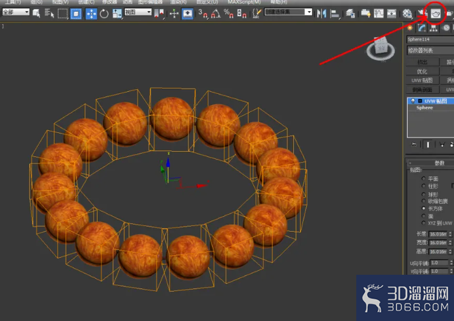The width and height of the screenshot is (454, 321).
Task: Click Make Unique icon below stack
Action: point(442,145)
